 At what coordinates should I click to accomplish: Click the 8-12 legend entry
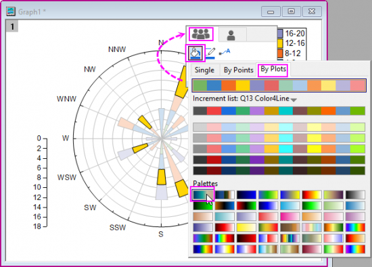289,53
